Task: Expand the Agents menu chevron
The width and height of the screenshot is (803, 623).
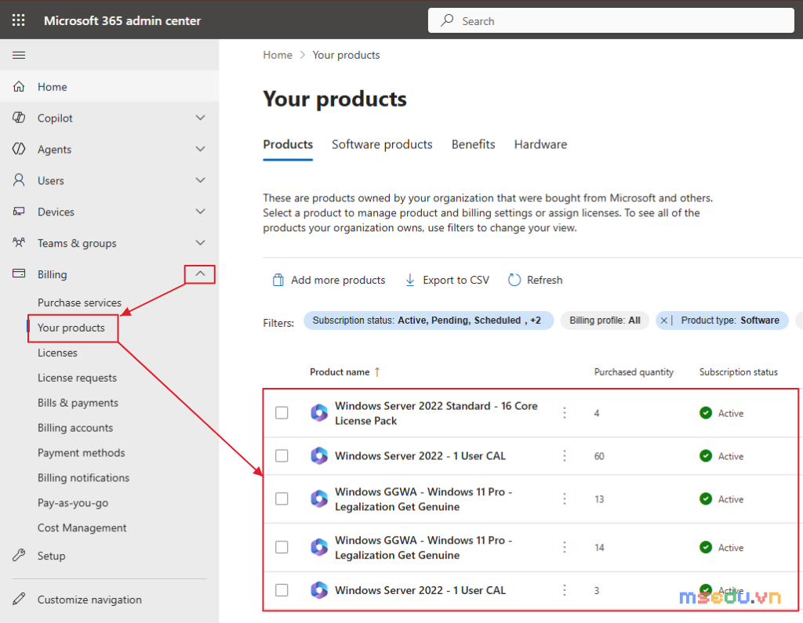Action: pos(200,149)
